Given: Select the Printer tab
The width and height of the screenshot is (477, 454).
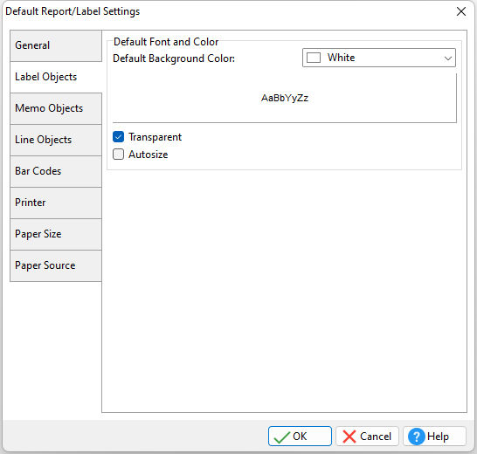Looking at the screenshot, I should [x=56, y=203].
